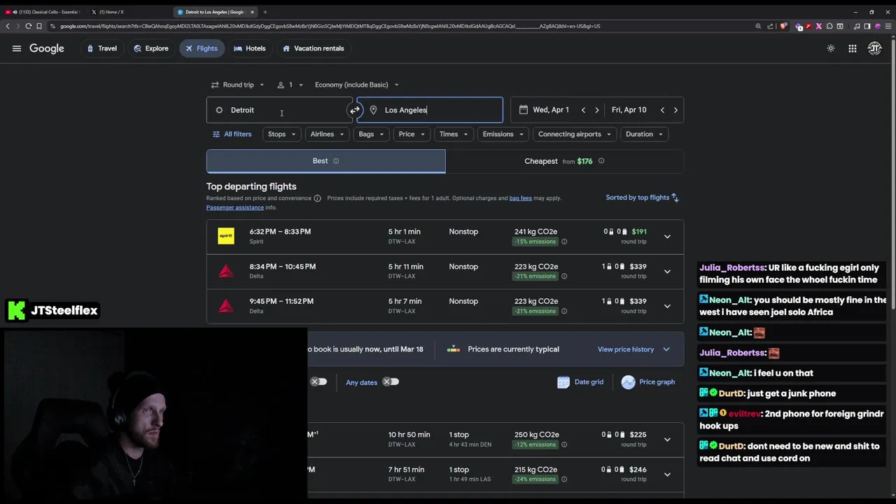Expand the 8:34 PM Delta flight details
896x504 pixels.
click(x=667, y=272)
